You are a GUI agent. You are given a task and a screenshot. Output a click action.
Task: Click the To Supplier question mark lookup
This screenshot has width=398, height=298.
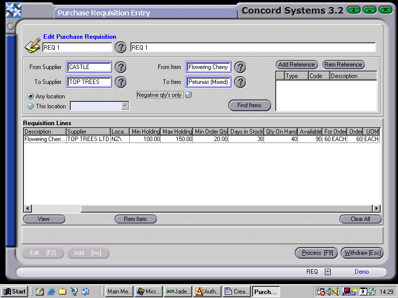(x=120, y=82)
